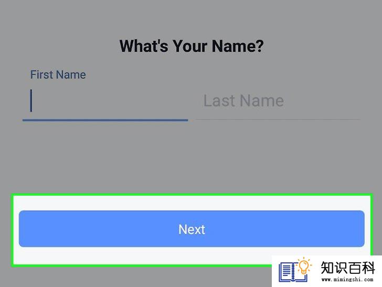
Task: Click white panel area above Next button
Action: coord(192,203)
